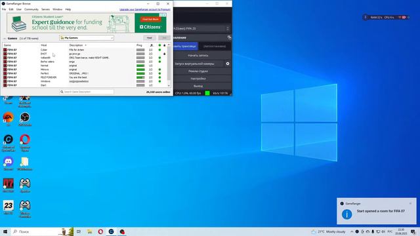Open Task View from the taskbar
The width and height of the screenshot is (420, 236).
(x=79, y=231)
